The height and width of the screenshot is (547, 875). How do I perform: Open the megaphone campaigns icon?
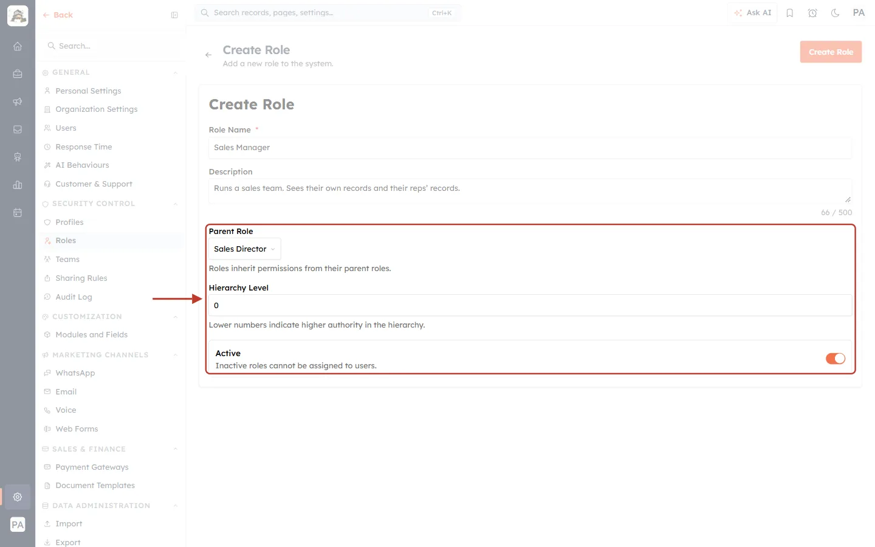(18, 102)
